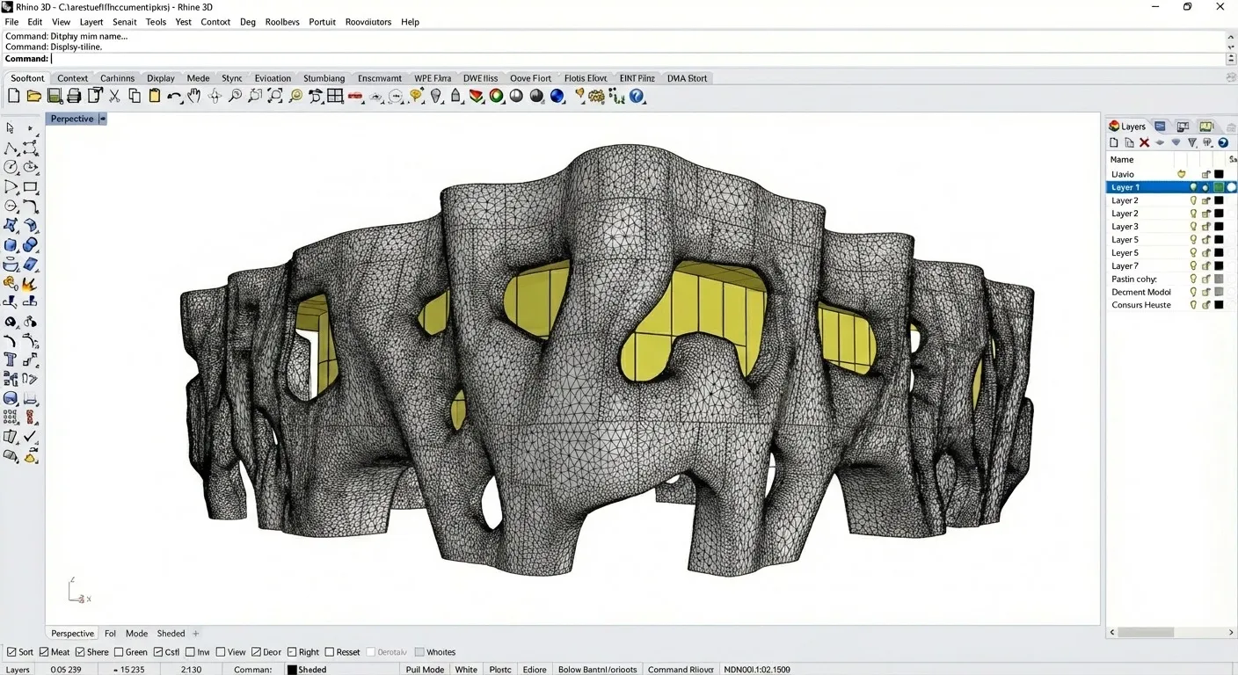Activate the Pan hand tool
Viewport: 1238px width, 675px height.
194,96
